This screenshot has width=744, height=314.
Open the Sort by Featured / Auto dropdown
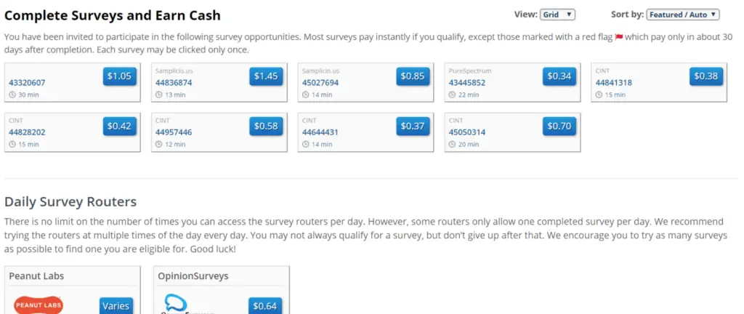tap(683, 15)
